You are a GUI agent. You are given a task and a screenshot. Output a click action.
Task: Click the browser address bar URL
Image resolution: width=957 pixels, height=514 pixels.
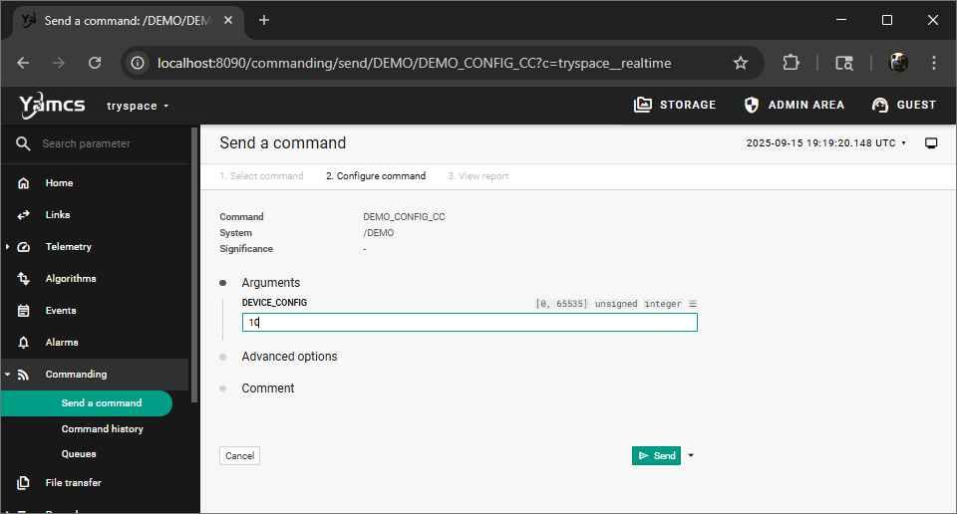414,63
